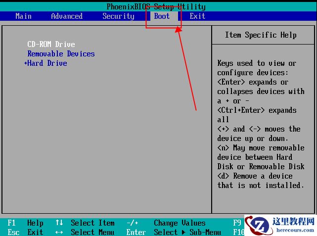Go to the Exit menu tab

click(x=197, y=16)
